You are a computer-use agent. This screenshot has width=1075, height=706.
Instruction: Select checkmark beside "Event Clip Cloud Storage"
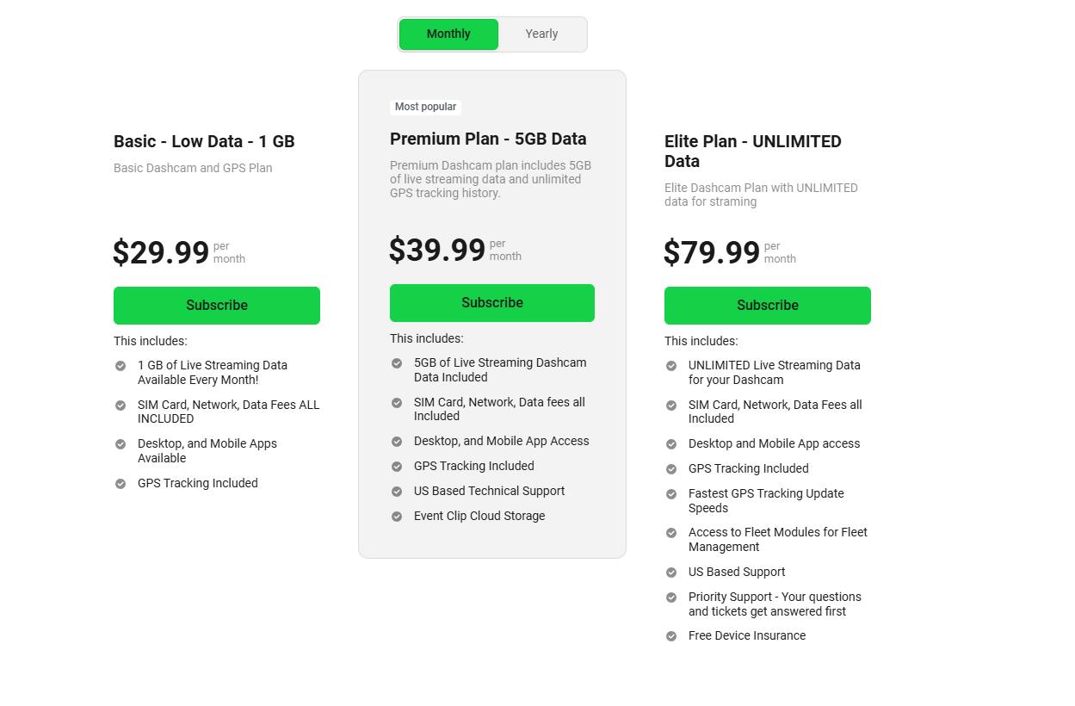[x=397, y=516]
